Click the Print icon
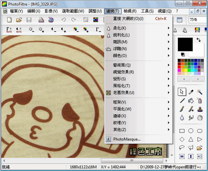Viewport: 208px width, 171px height. (x=41, y=20)
